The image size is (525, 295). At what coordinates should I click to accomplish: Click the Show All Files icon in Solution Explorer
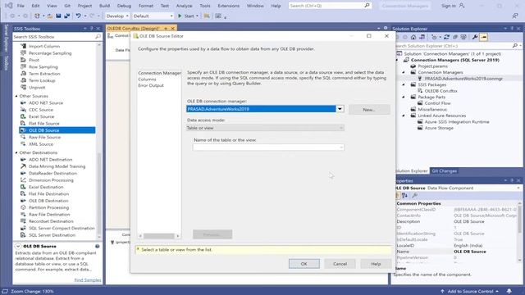pyautogui.click(x=463, y=37)
